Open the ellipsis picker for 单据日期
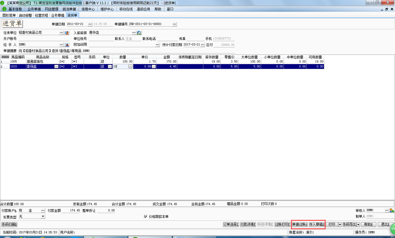Image resolution: width=395 pixels, height=238 pixels. [x=90, y=24]
